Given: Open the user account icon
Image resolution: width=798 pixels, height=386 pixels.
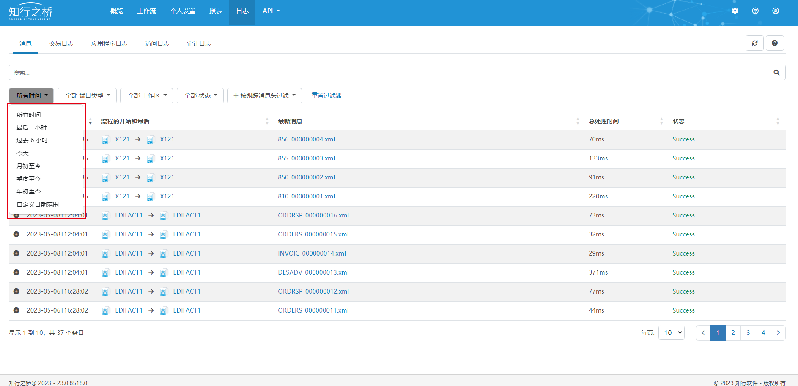Looking at the screenshot, I should [x=776, y=11].
